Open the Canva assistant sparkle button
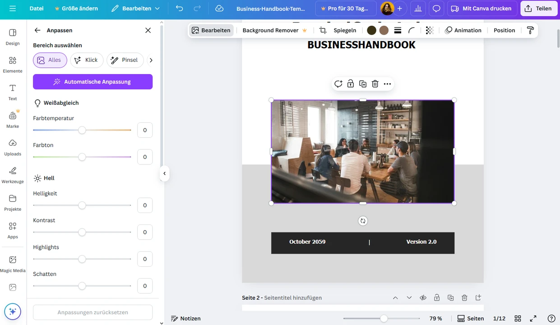This screenshot has width=560, height=325. [13, 311]
